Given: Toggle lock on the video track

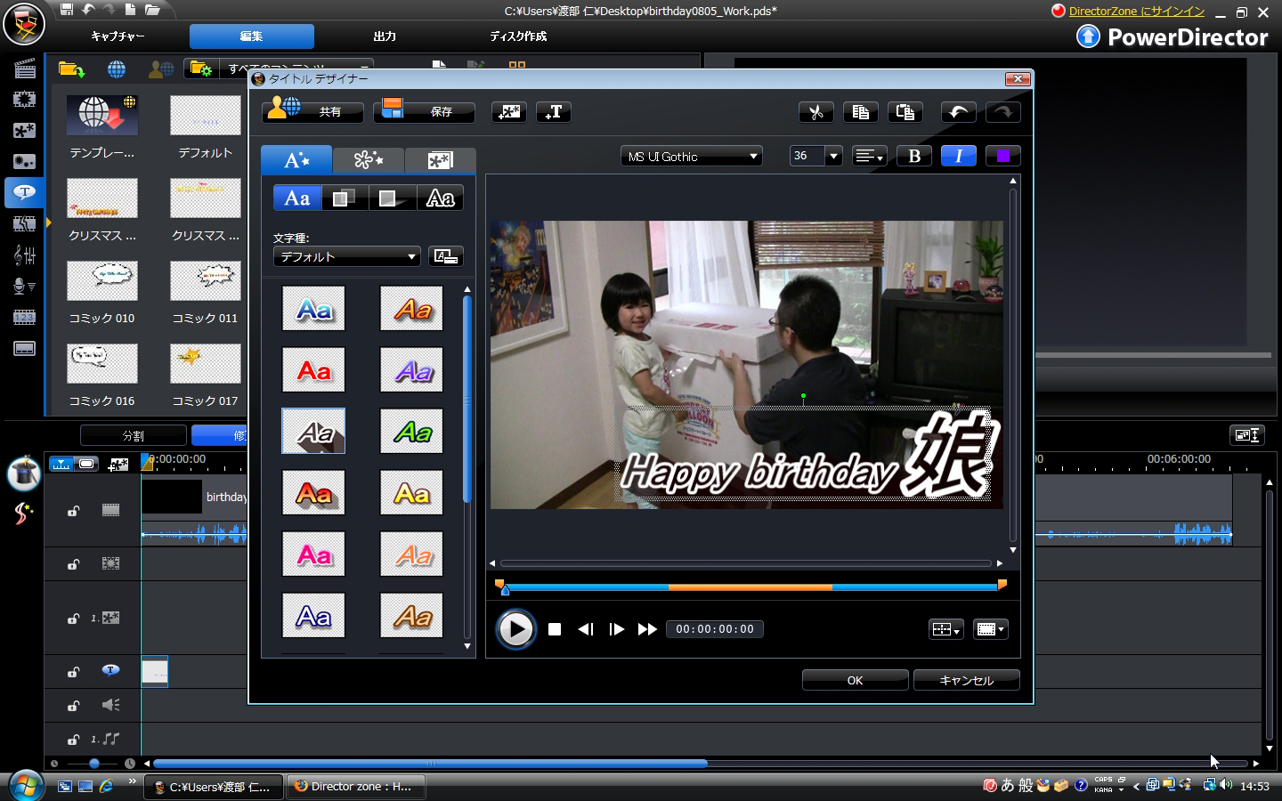Looking at the screenshot, I should pos(74,511).
